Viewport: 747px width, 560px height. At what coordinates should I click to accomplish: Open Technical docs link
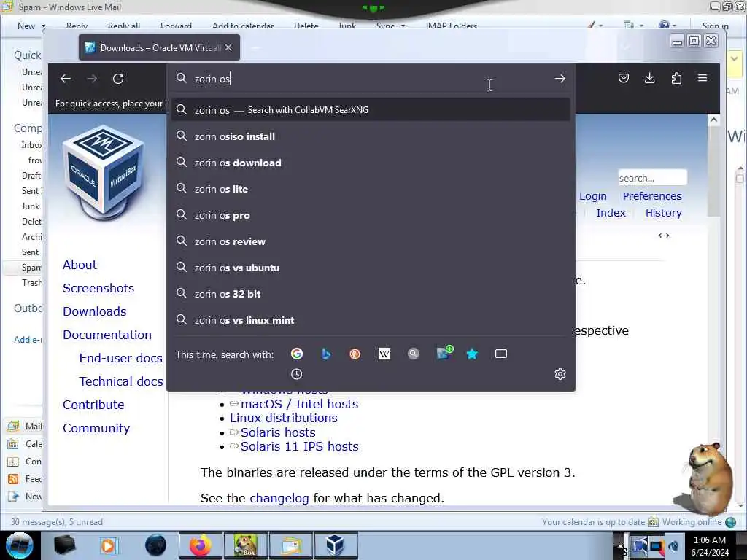[x=121, y=381]
